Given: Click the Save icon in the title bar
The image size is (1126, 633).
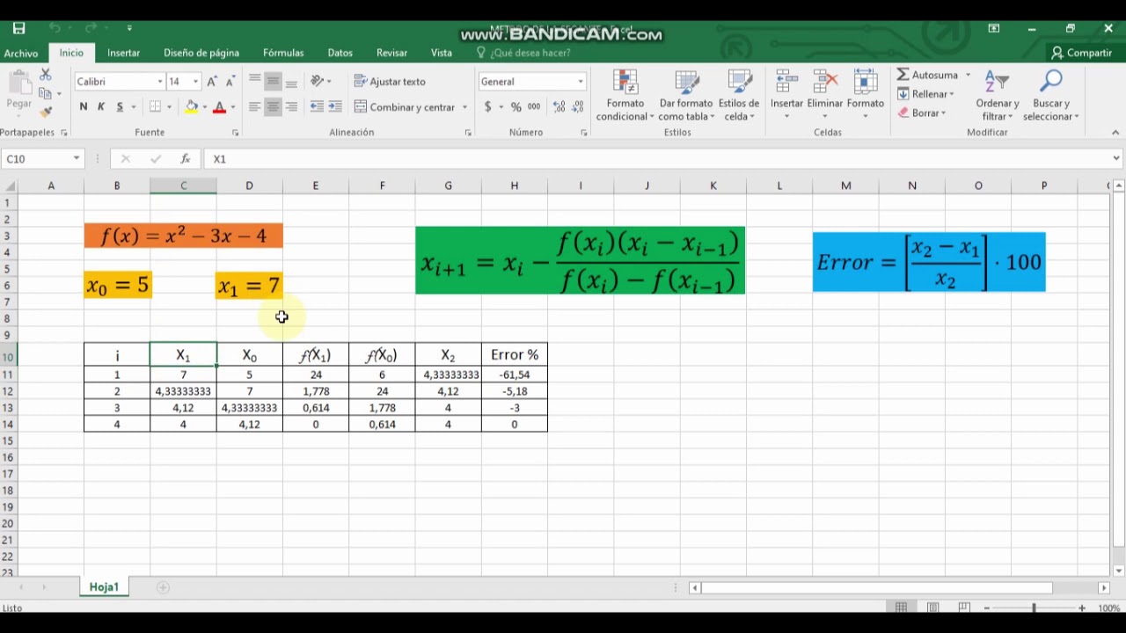Looking at the screenshot, I should (x=18, y=29).
